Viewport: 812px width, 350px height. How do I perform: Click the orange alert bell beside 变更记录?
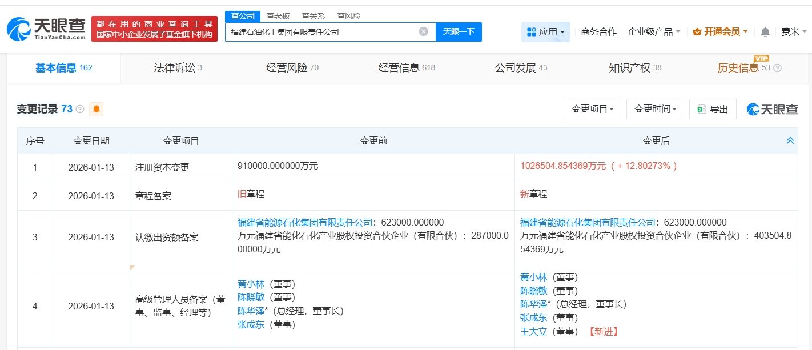tap(97, 109)
